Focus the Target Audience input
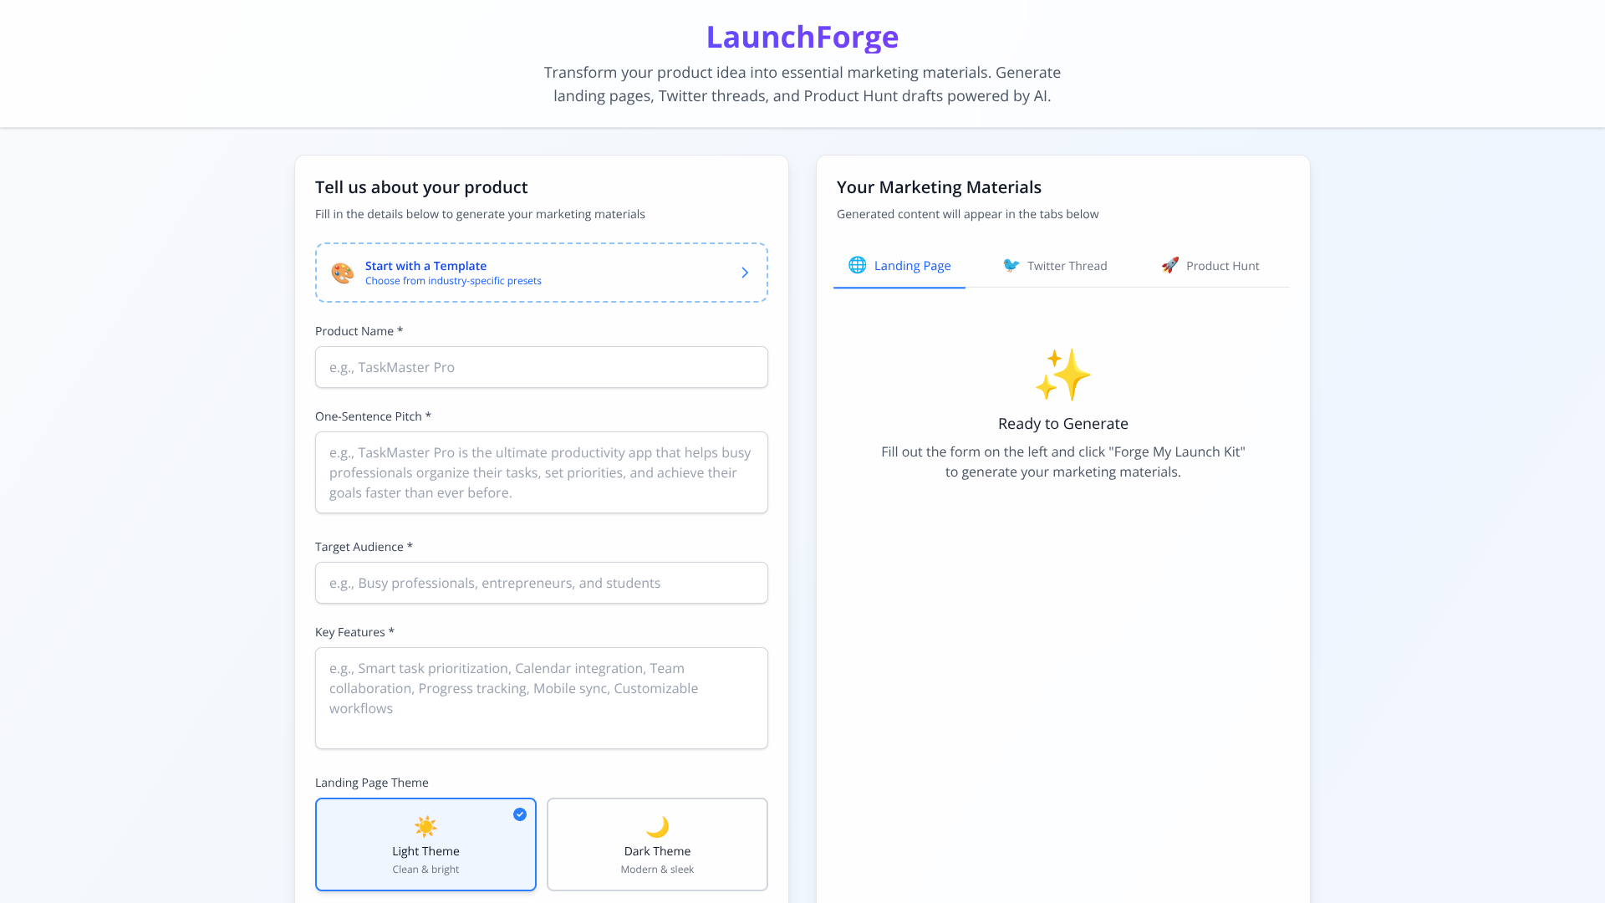Screen dimensions: 1605x903 pyautogui.click(x=541, y=583)
